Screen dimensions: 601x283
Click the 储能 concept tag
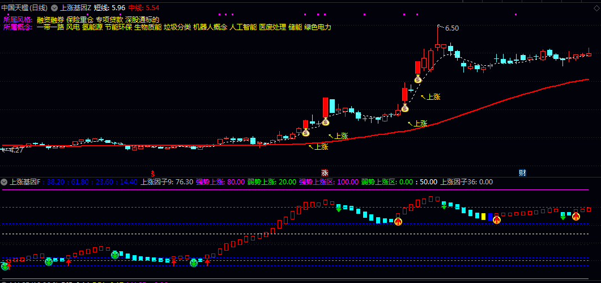click(295, 27)
